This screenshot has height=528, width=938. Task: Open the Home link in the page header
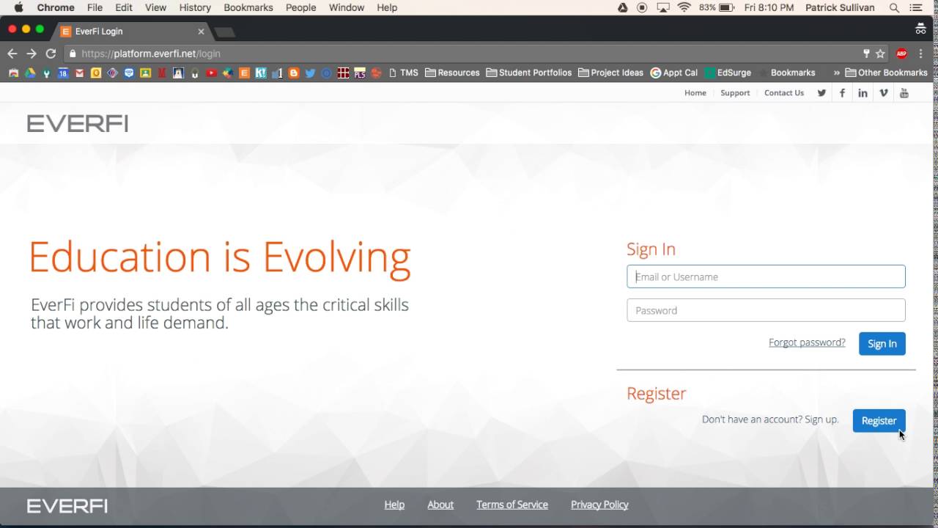(695, 93)
